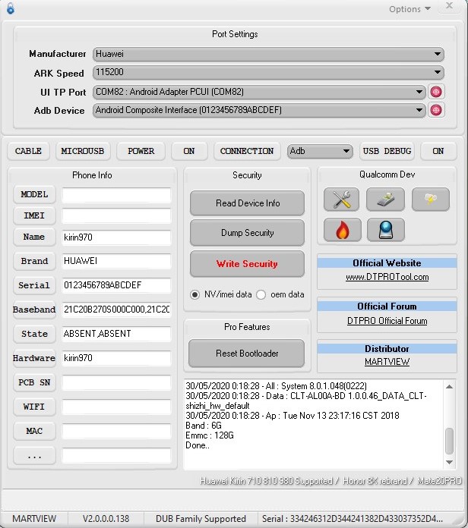
Task: Click the Serial field showing 0123456789ABCDEF
Action: pos(116,285)
